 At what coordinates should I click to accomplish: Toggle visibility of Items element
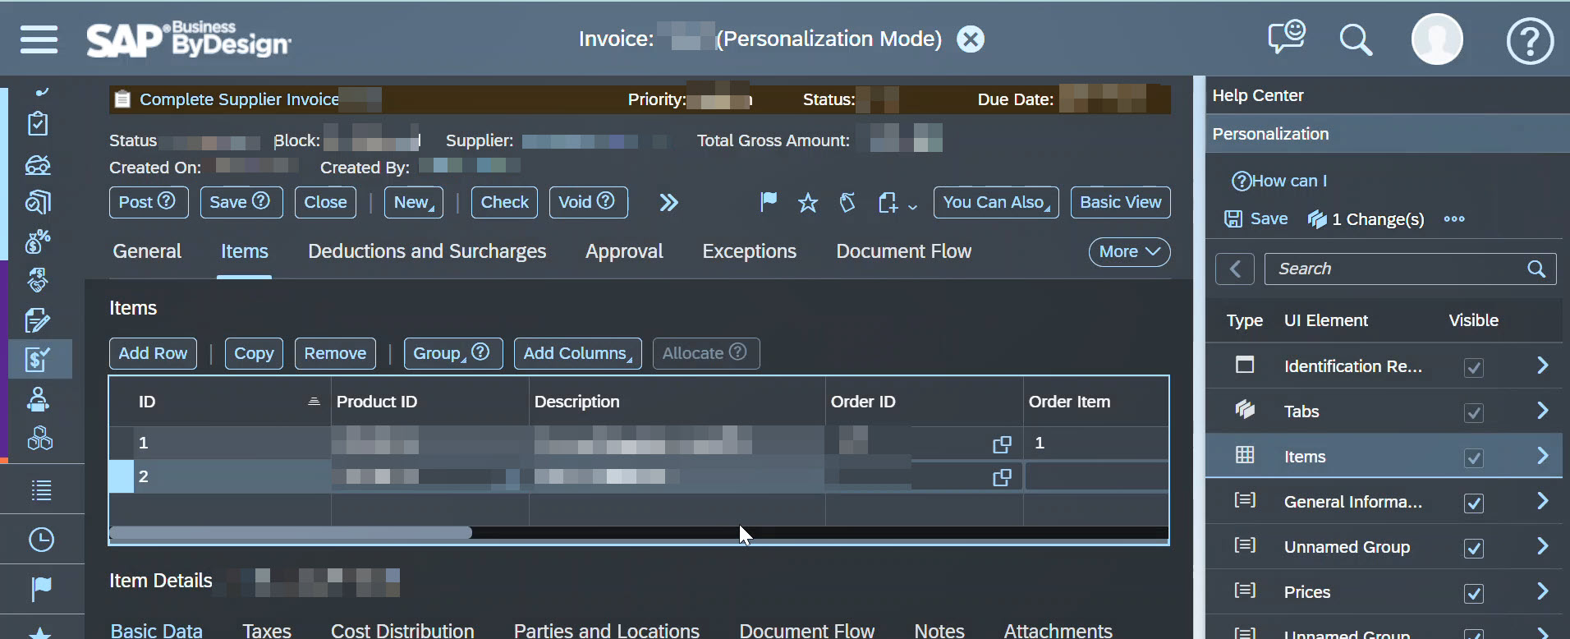1474,458
